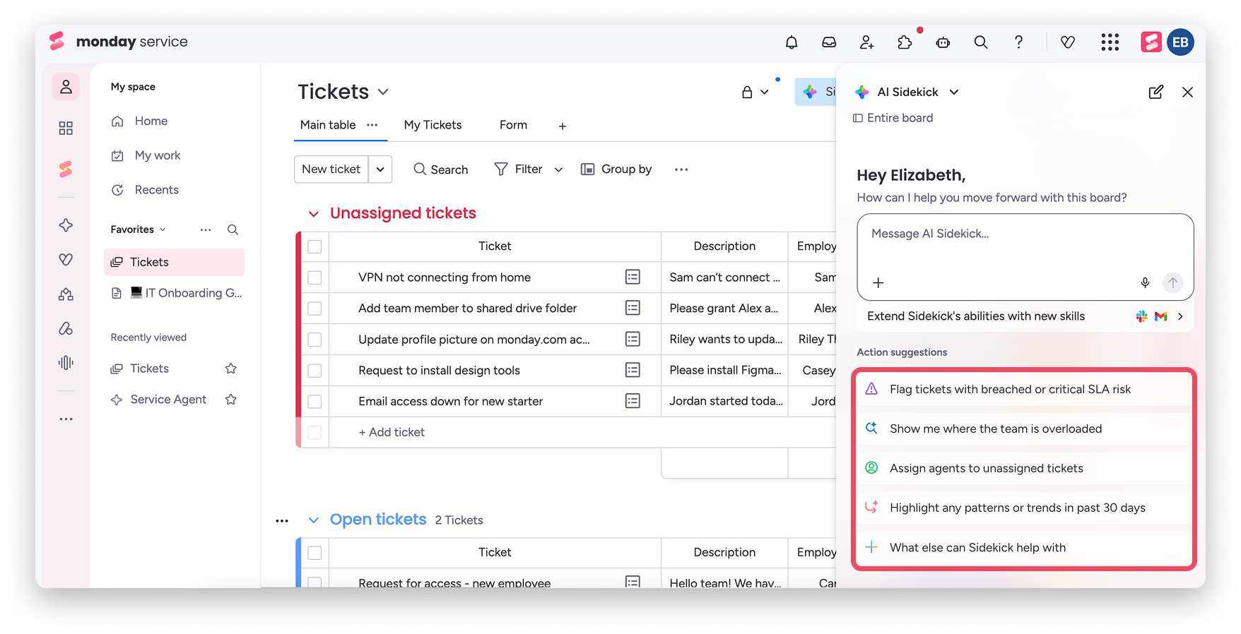Expand Sidekick skills with the arrow chevron
1241x634 pixels.
1180,316
